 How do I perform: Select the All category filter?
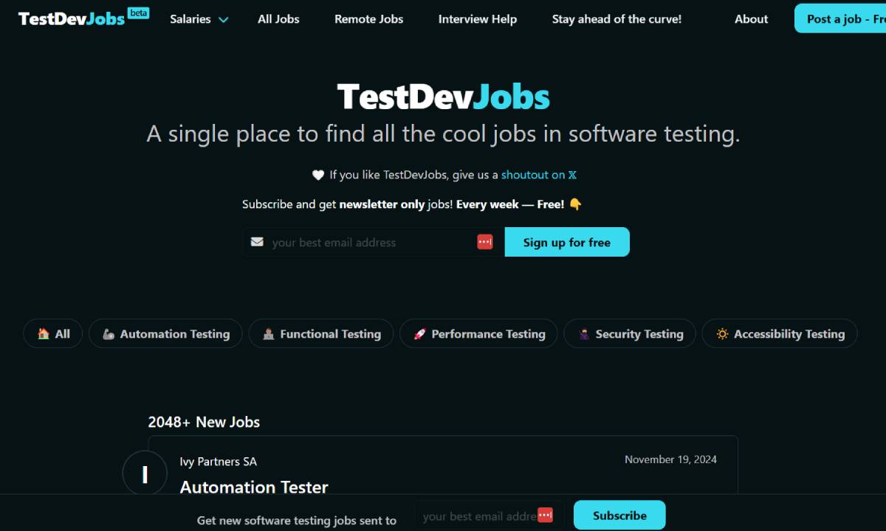tap(53, 333)
